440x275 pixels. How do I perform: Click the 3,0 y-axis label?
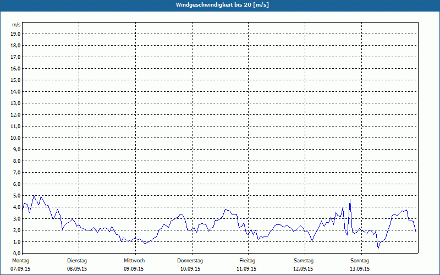(17, 218)
